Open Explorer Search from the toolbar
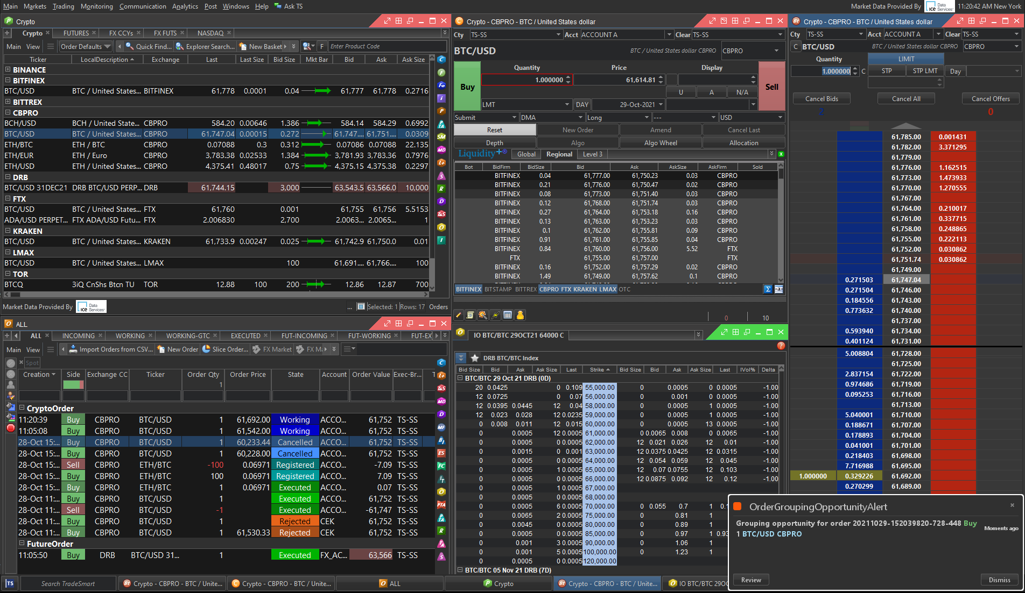The image size is (1025, 593). [180, 47]
